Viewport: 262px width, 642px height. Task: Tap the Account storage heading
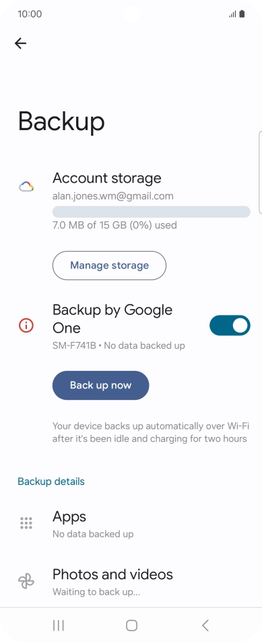pyautogui.click(x=106, y=178)
